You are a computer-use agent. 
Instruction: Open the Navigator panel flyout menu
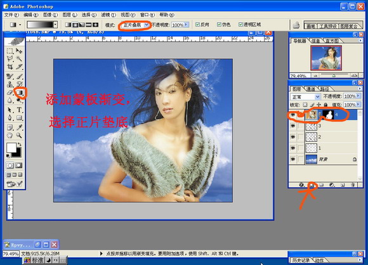click(360, 41)
